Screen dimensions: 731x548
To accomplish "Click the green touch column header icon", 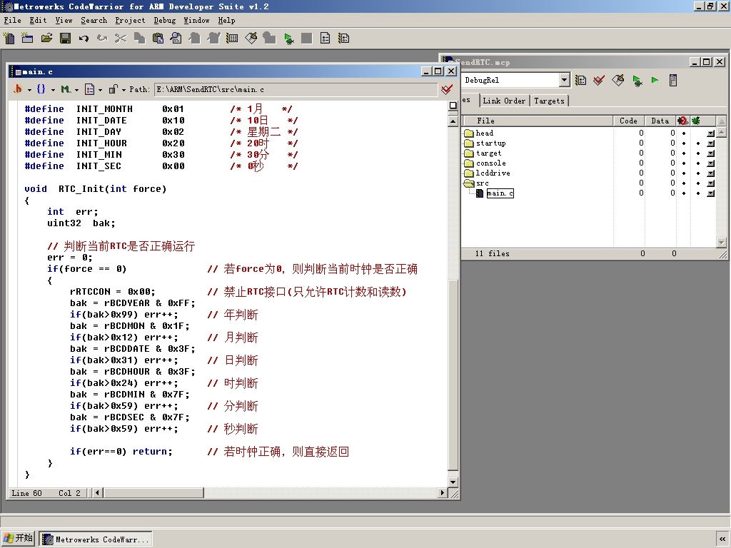I will [696, 121].
